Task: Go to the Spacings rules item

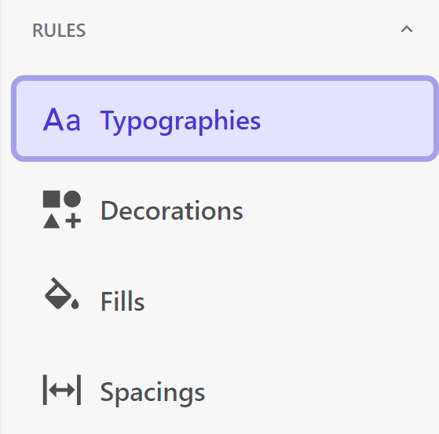Action: pyautogui.click(x=225, y=391)
